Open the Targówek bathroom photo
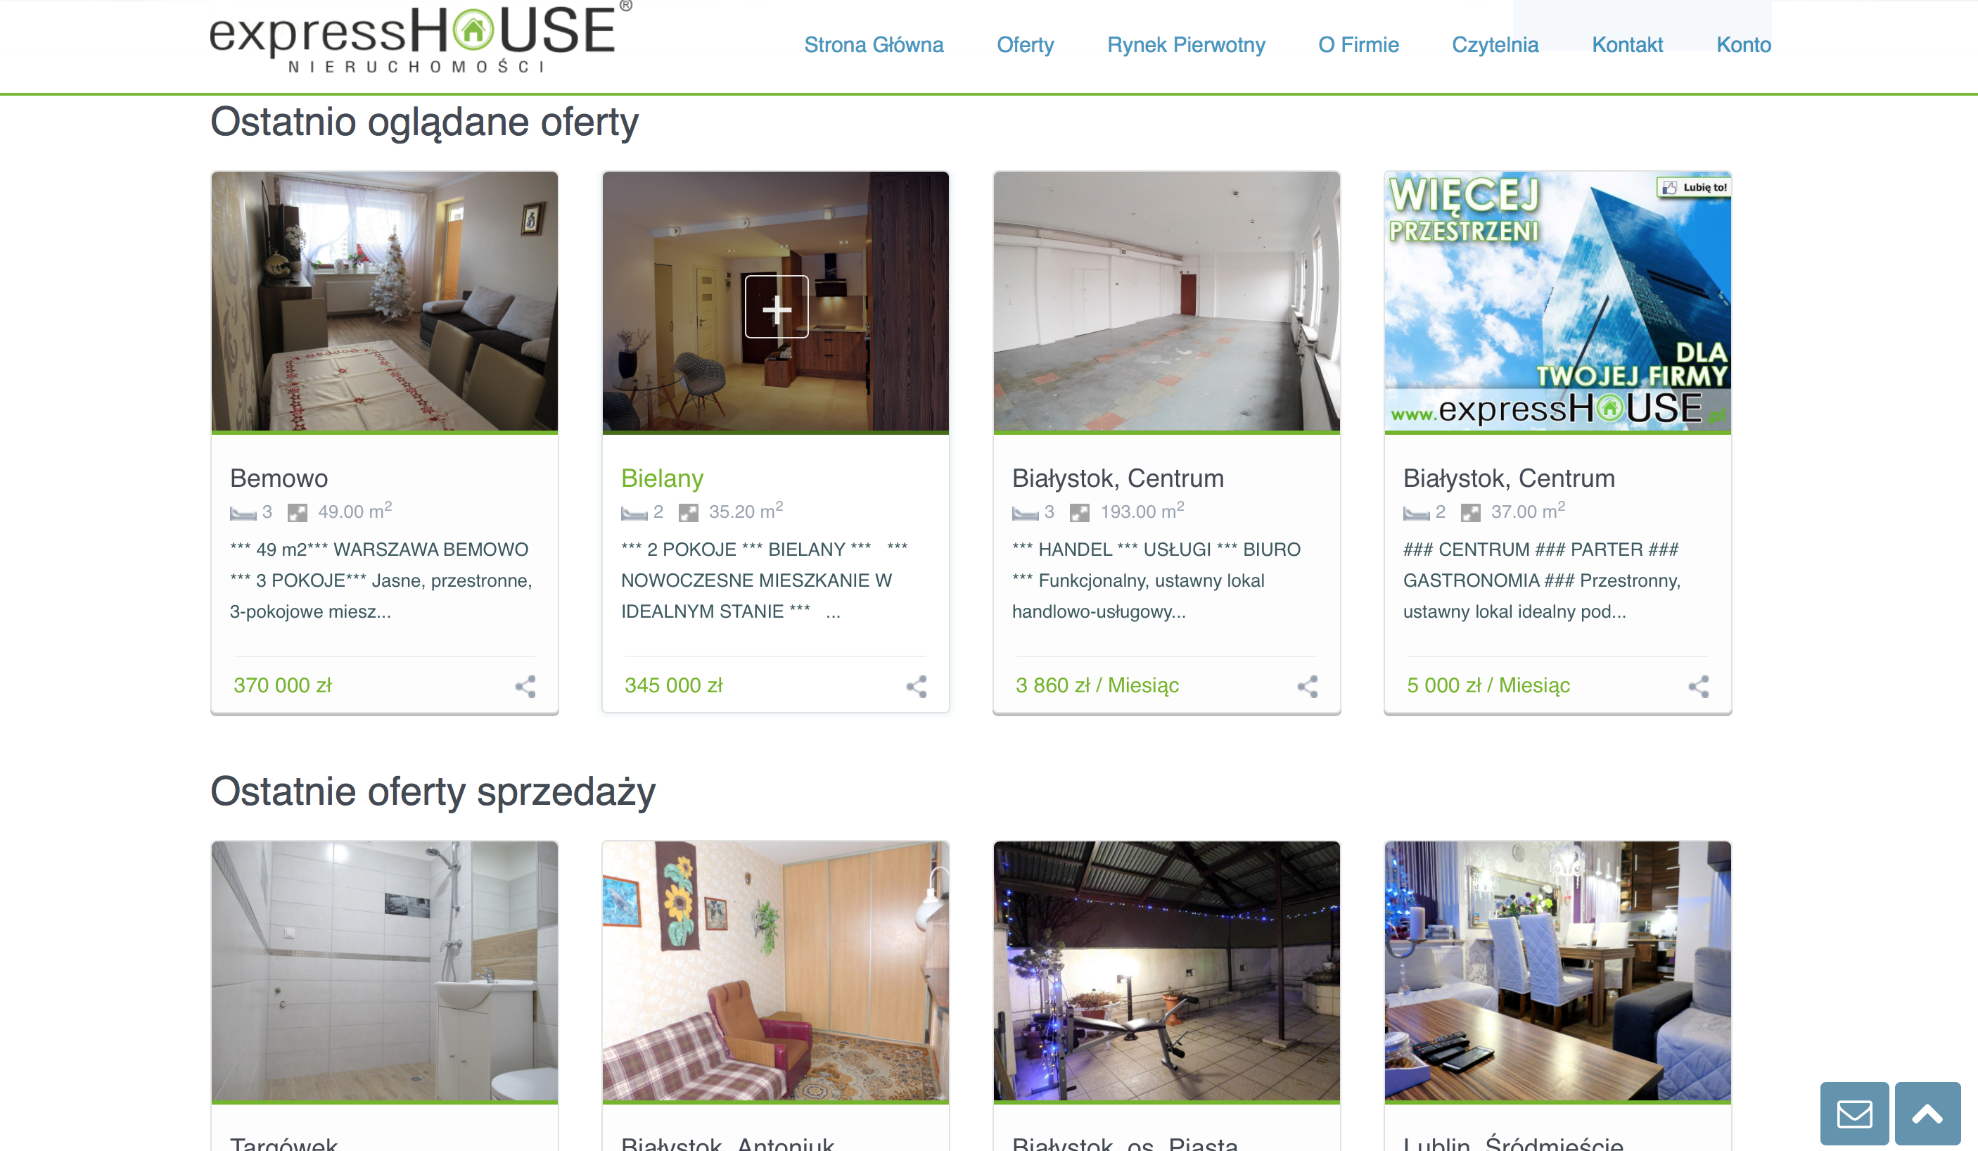1978x1151 pixels. click(385, 971)
